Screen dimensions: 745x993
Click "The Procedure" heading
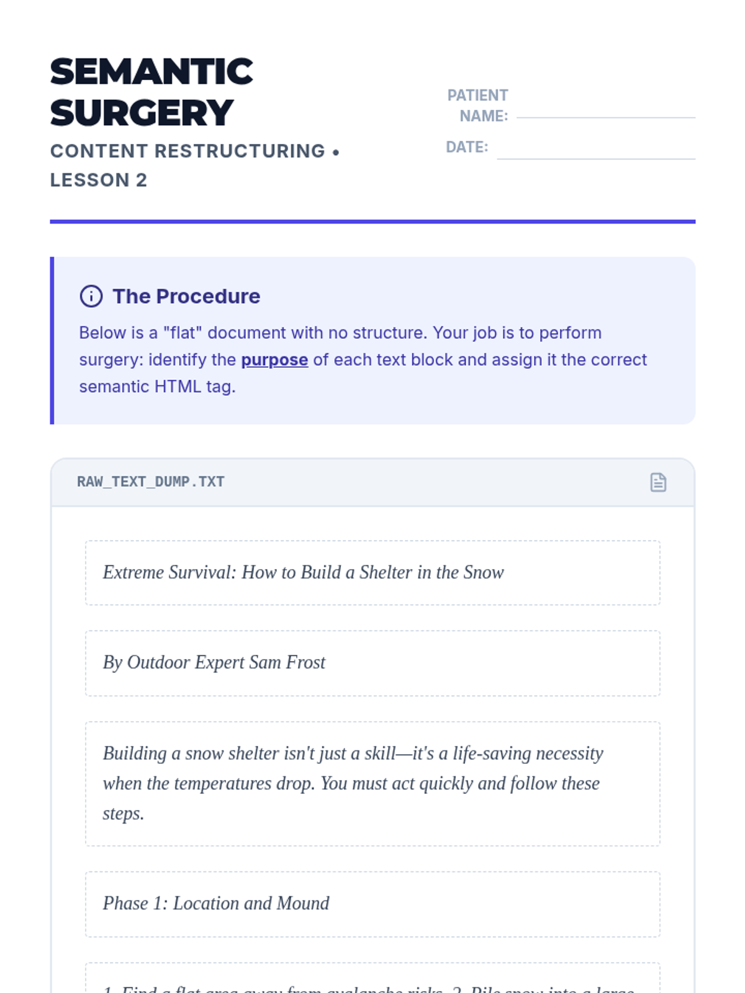[186, 296]
